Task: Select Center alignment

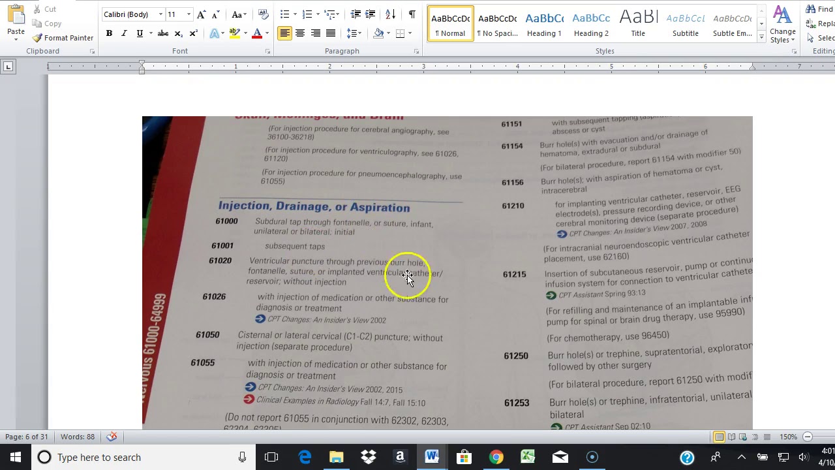Action: 300,33
